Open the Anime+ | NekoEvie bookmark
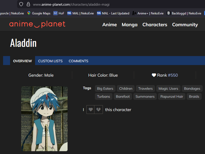Screen dimensions: 205x154 (148, 13)
